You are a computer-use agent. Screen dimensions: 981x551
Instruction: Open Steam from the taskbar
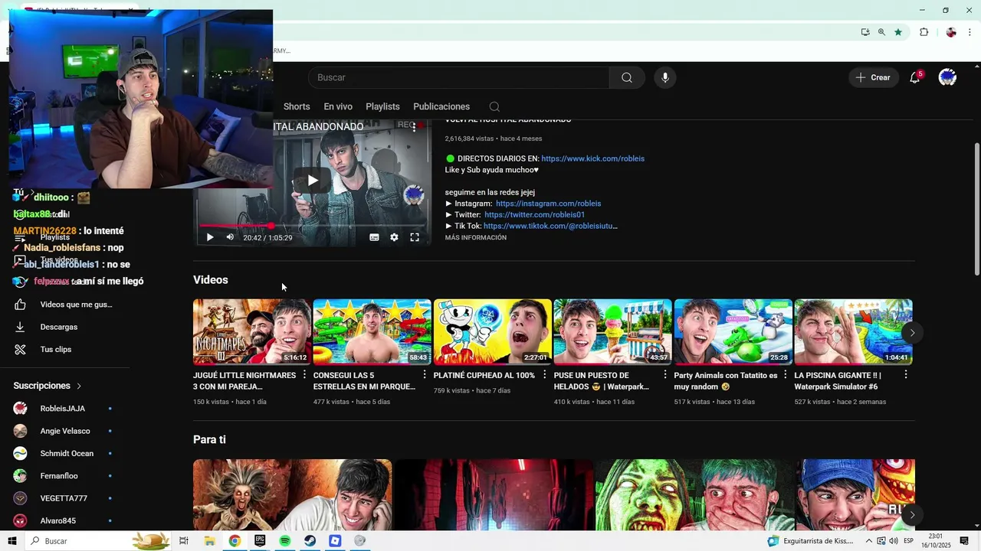tap(310, 541)
